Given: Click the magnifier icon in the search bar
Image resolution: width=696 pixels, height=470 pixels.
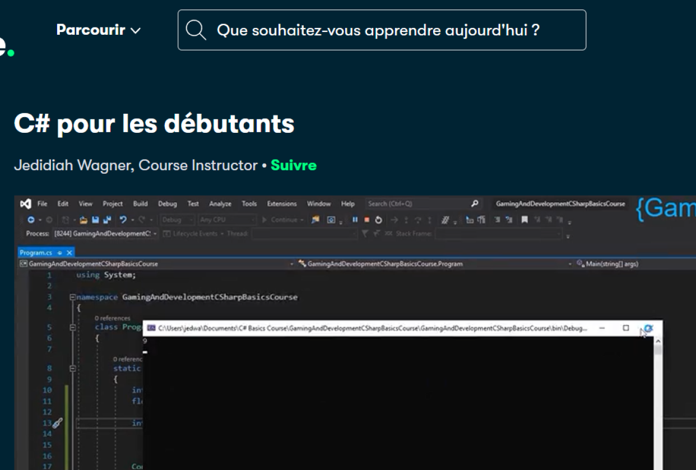Looking at the screenshot, I should click(x=196, y=30).
